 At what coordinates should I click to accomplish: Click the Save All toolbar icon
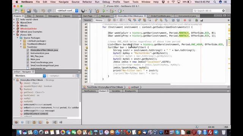pyautogui.click(x=35, y=11)
